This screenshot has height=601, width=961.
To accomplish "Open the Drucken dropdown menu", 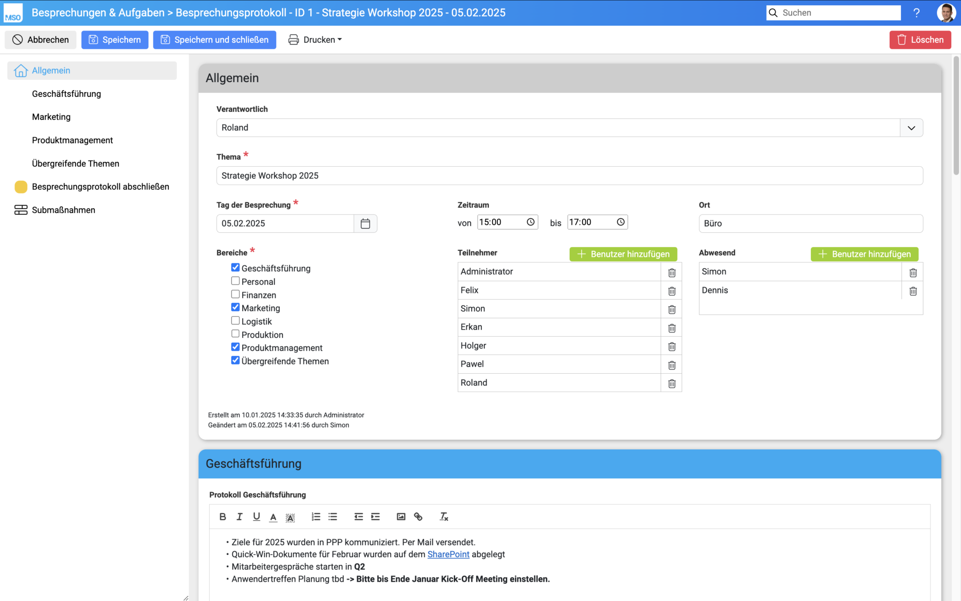I will [315, 40].
